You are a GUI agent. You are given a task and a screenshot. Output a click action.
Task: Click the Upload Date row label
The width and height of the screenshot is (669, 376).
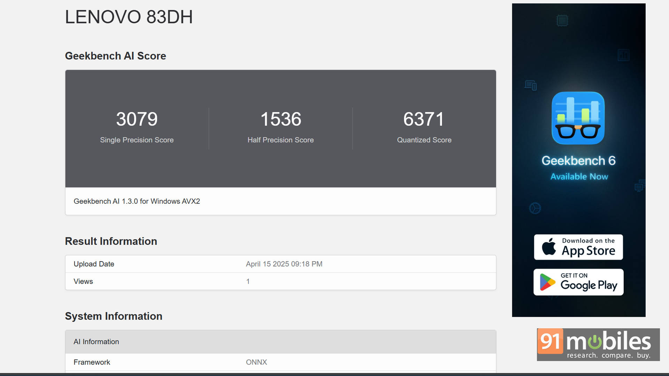[94, 264]
